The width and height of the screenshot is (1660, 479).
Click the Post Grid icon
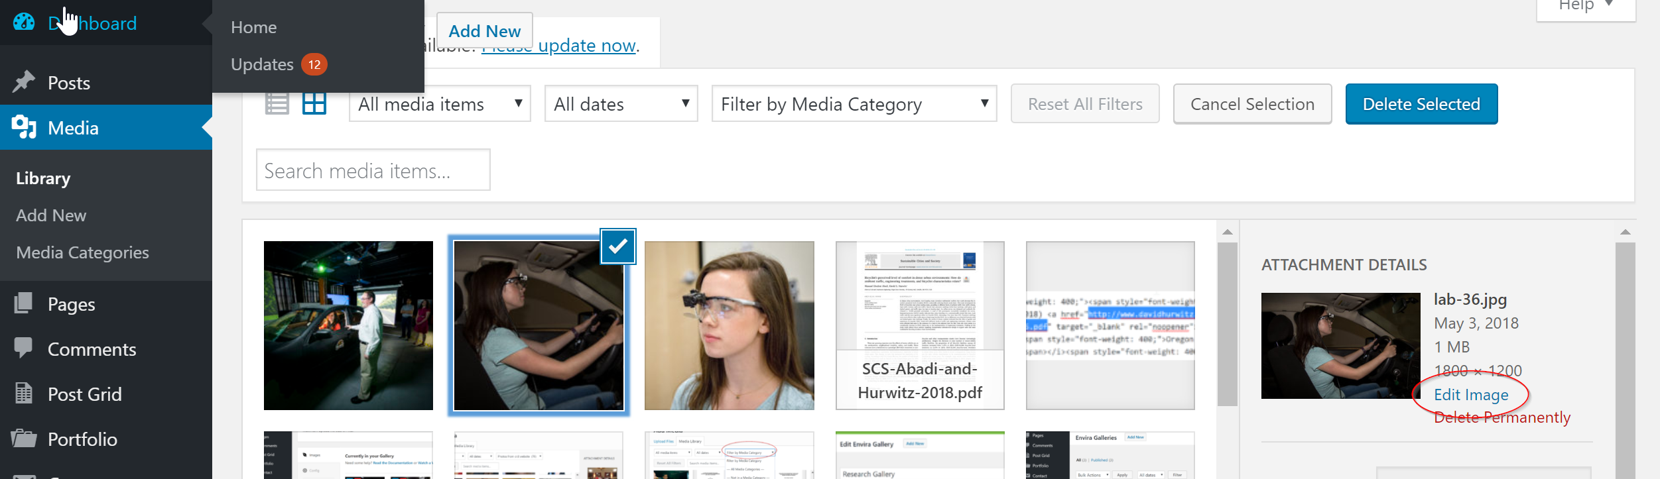(x=23, y=394)
